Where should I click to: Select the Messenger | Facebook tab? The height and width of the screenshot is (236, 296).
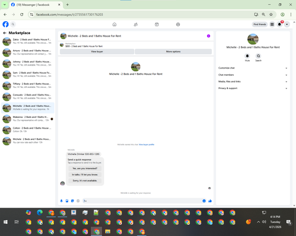pos(36,5)
